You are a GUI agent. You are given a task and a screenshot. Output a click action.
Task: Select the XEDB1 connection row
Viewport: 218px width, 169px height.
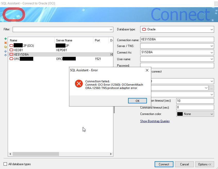[61, 50]
